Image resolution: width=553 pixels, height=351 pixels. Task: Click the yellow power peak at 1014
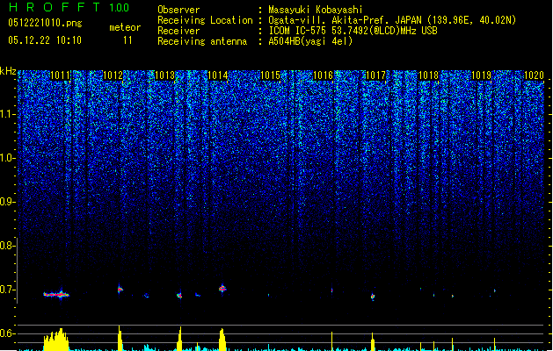tap(222, 340)
